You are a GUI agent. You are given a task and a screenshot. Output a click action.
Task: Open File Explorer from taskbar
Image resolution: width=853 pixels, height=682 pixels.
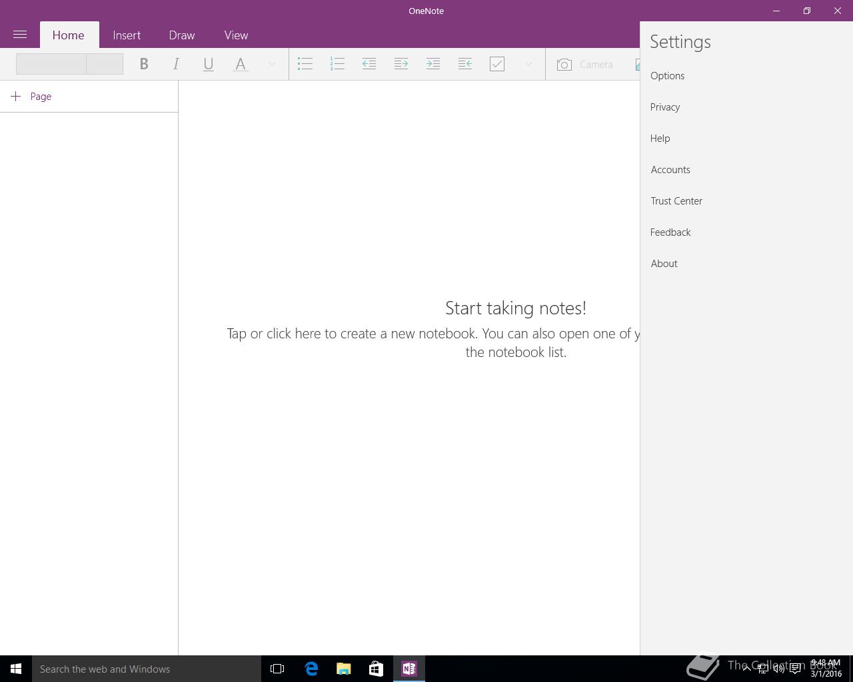coord(344,669)
